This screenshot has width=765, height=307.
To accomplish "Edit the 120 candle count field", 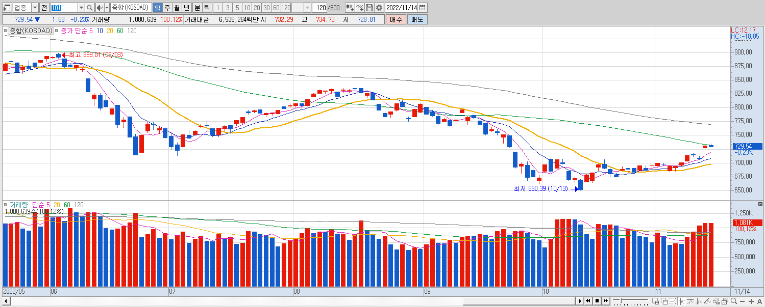I will point(320,8).
